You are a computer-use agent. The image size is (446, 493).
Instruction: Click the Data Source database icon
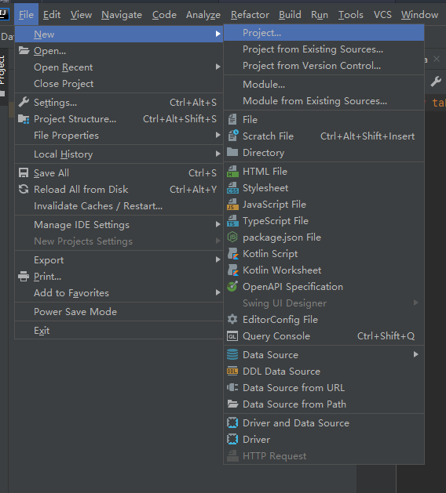click(232, 354)
